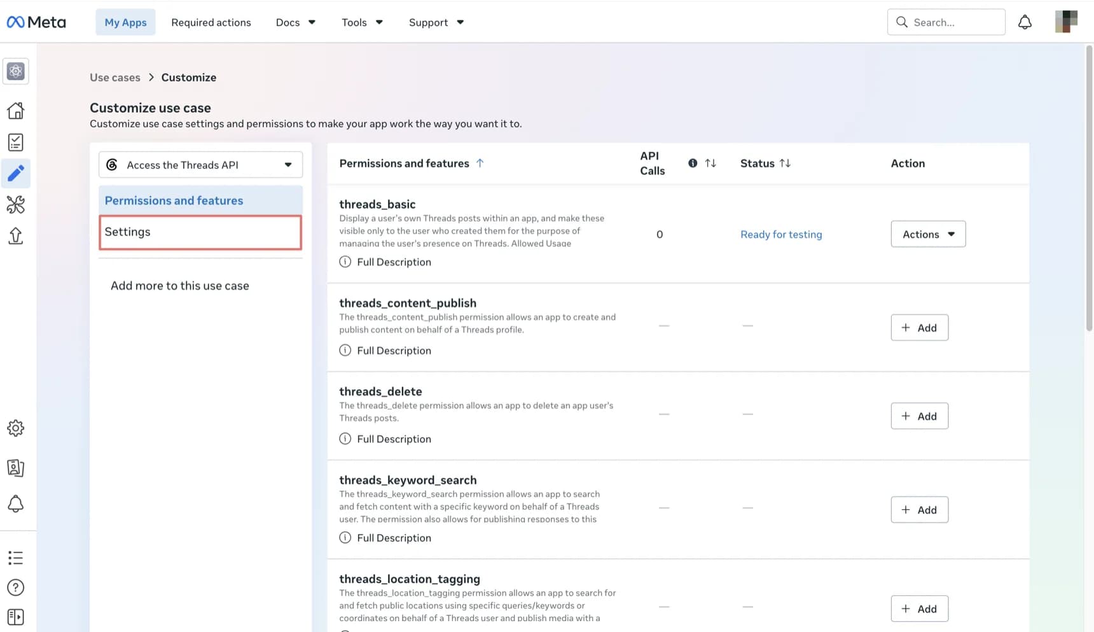Click the threads_location_tagging permission name
This screenshot has width=1094, height=632.
click(410, 579)
